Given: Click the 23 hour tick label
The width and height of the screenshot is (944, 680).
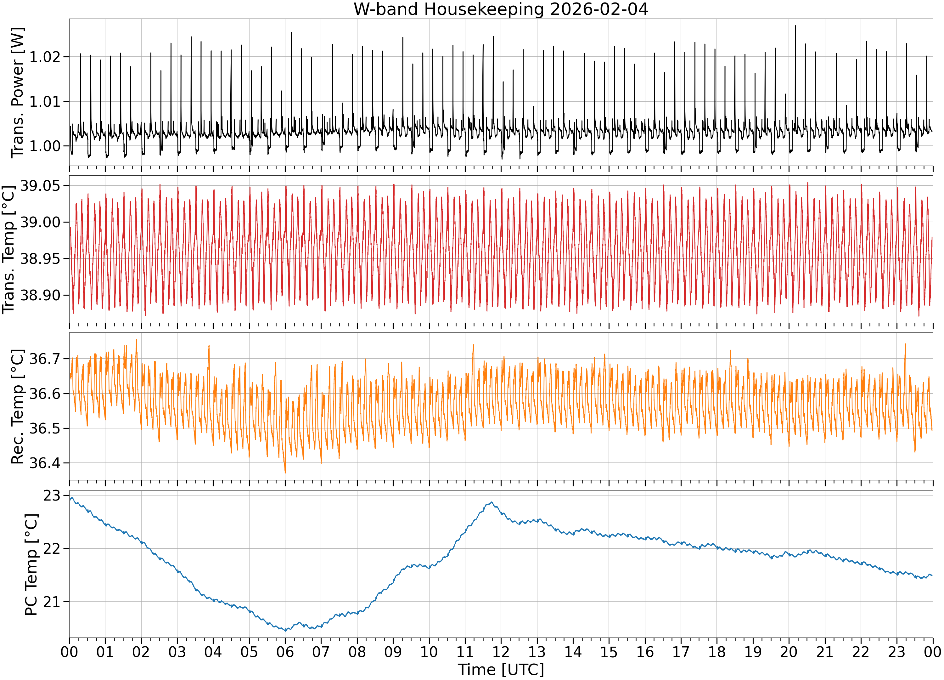Looking at the screenshot, I should click(896, 652).
